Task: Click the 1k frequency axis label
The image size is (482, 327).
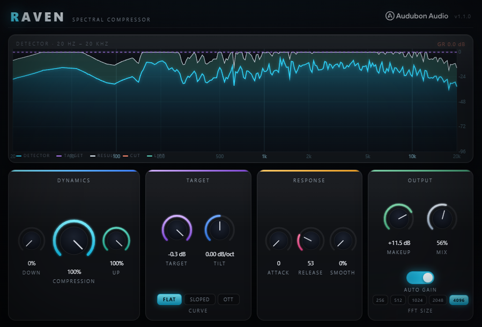Action: point(264,157)
